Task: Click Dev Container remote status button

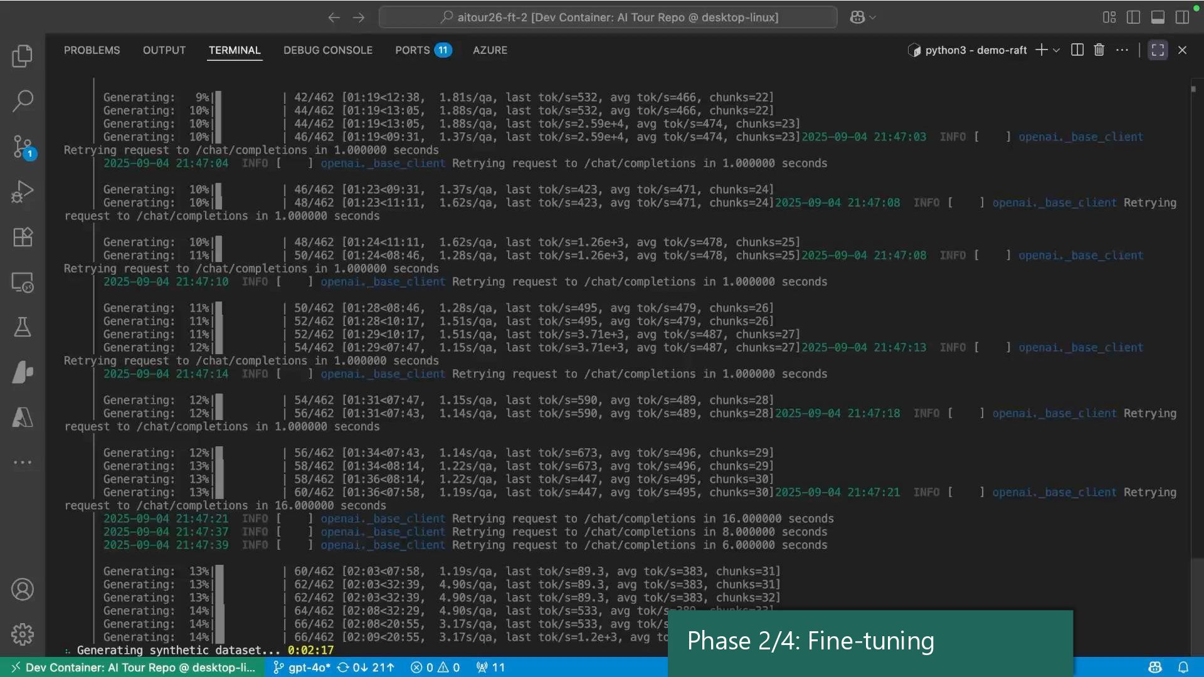Action: point(133,668)
